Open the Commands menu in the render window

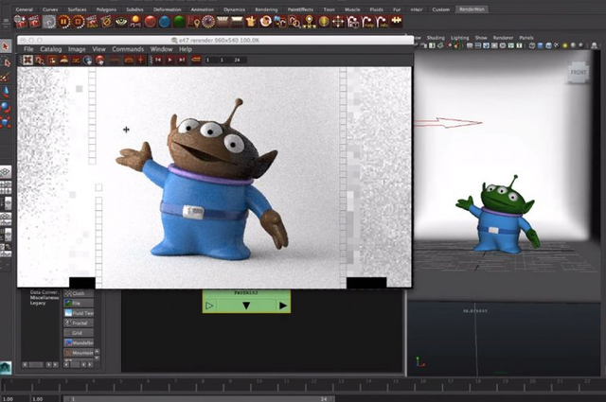[x=128, y=49]
